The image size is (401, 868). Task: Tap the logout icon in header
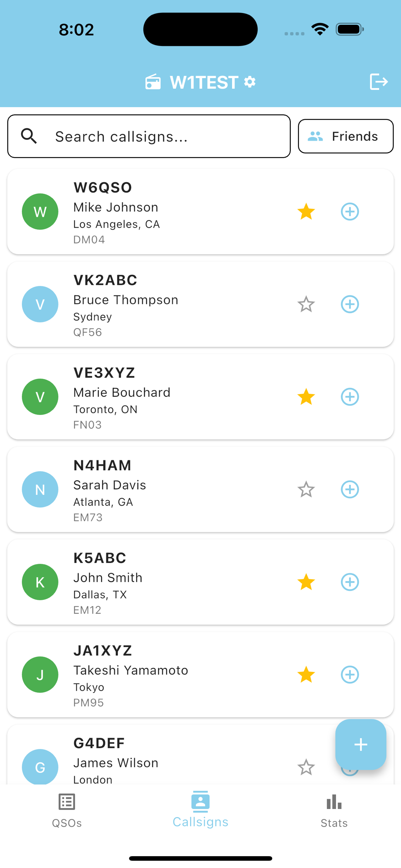379,82
